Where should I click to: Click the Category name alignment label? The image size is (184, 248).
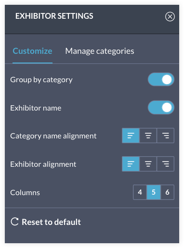53,136
